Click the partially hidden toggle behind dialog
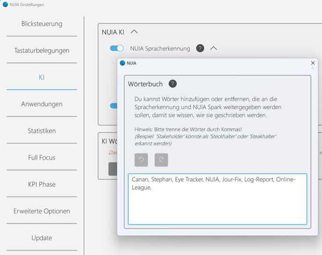322x255 pixels. coord(114,106)
